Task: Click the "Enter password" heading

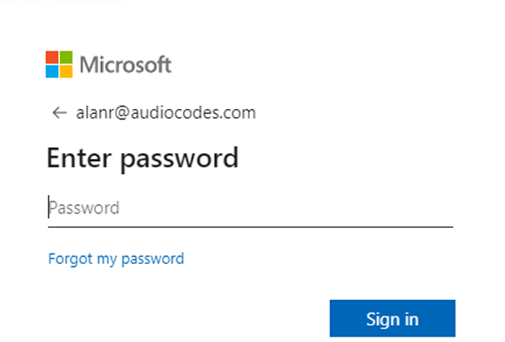Action: tap(142, 158)
